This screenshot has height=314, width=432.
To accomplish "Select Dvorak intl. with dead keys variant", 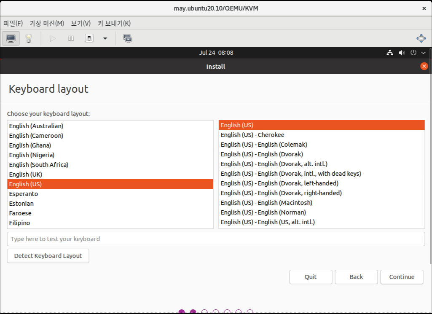I will [x=322, y=174].
